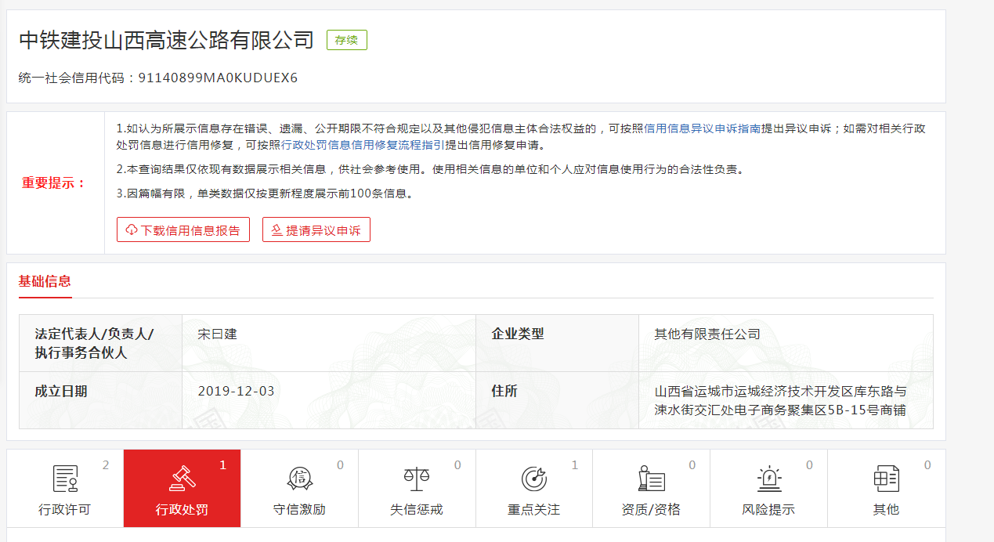Viewport: 994px width, 542px height.
Task: Open the 资质/资格 tab
Action: (652, 488)
